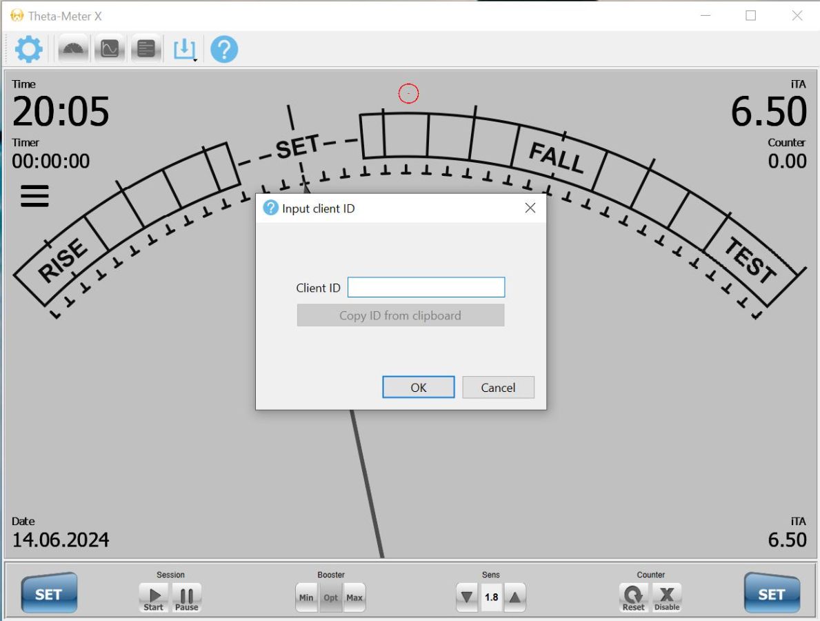Click the top iTA value 6.50

click(769, 112)
